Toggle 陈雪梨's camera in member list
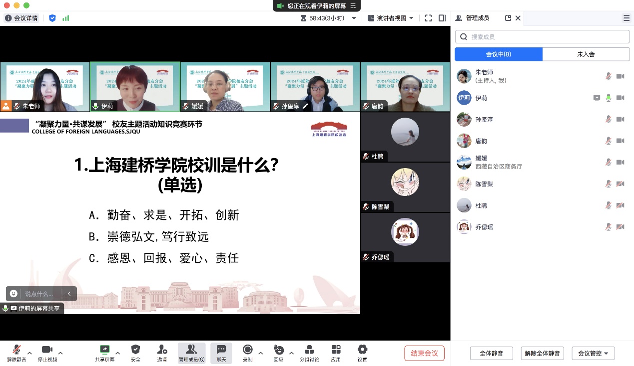This screenshot has width=634, height=366. [620, 184]
